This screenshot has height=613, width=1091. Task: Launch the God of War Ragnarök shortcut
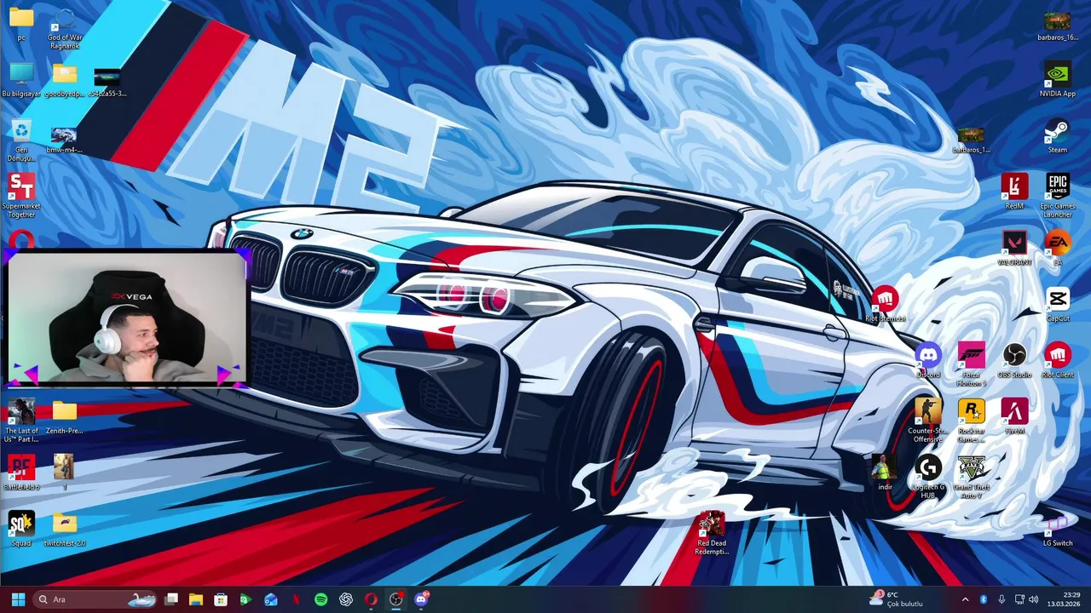(x=65, y=27)
